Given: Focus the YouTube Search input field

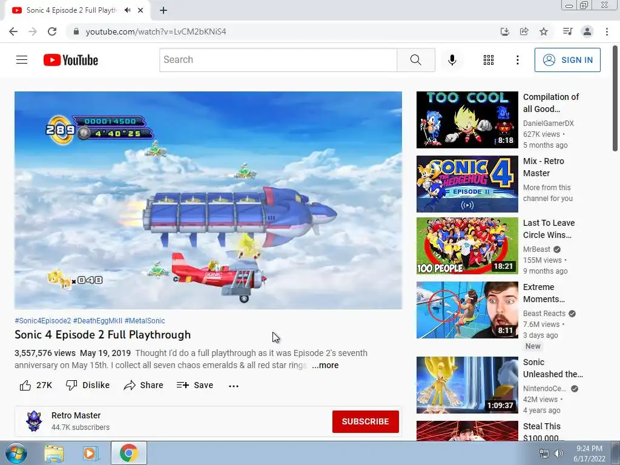Looking at the screenshot, I should click(278, 60).
